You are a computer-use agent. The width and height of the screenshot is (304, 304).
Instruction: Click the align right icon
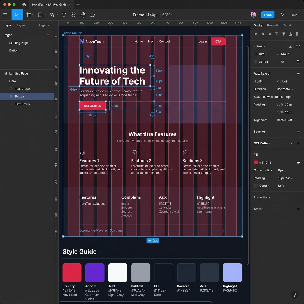click(270, 34)
